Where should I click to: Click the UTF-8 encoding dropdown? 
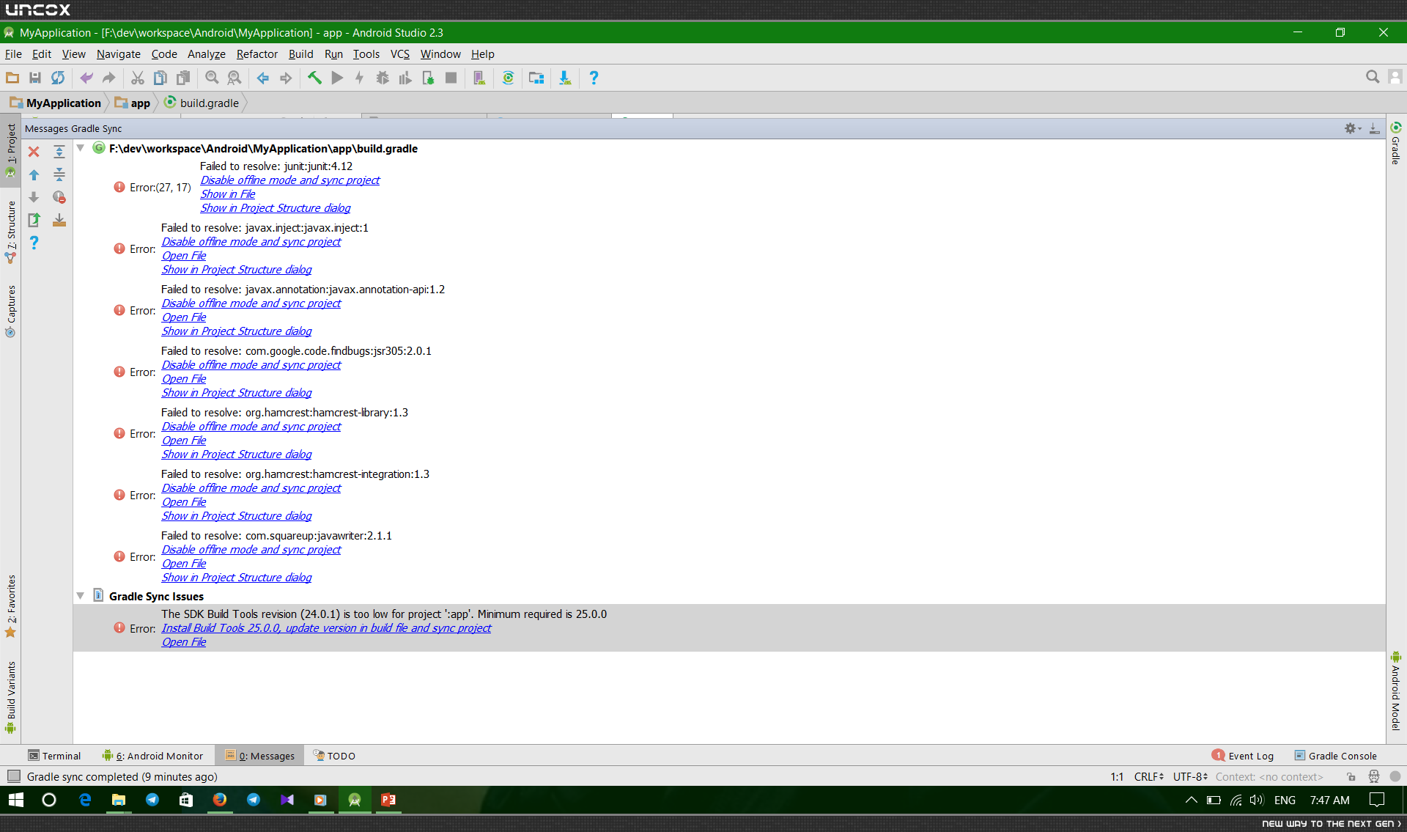(x=1190, y=777)
